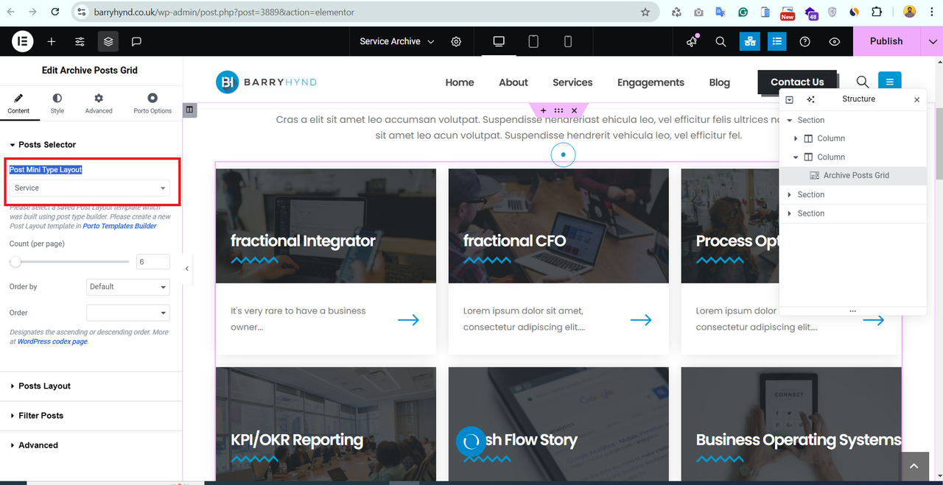Click the section Add plus handle

pyautogui.click(x=544, y=110)
